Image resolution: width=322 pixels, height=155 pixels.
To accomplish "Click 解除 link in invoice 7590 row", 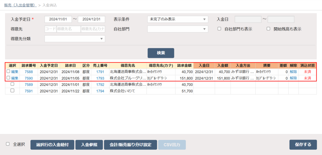I will [293, 78].
